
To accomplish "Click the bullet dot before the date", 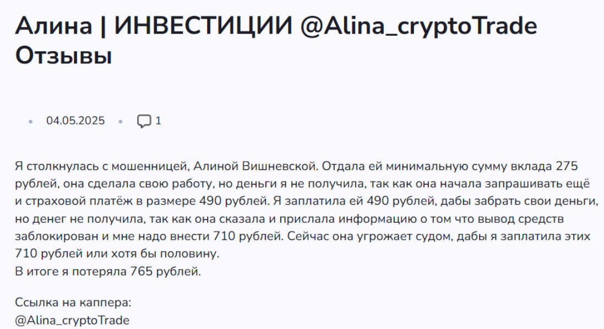I will (31, 122).
